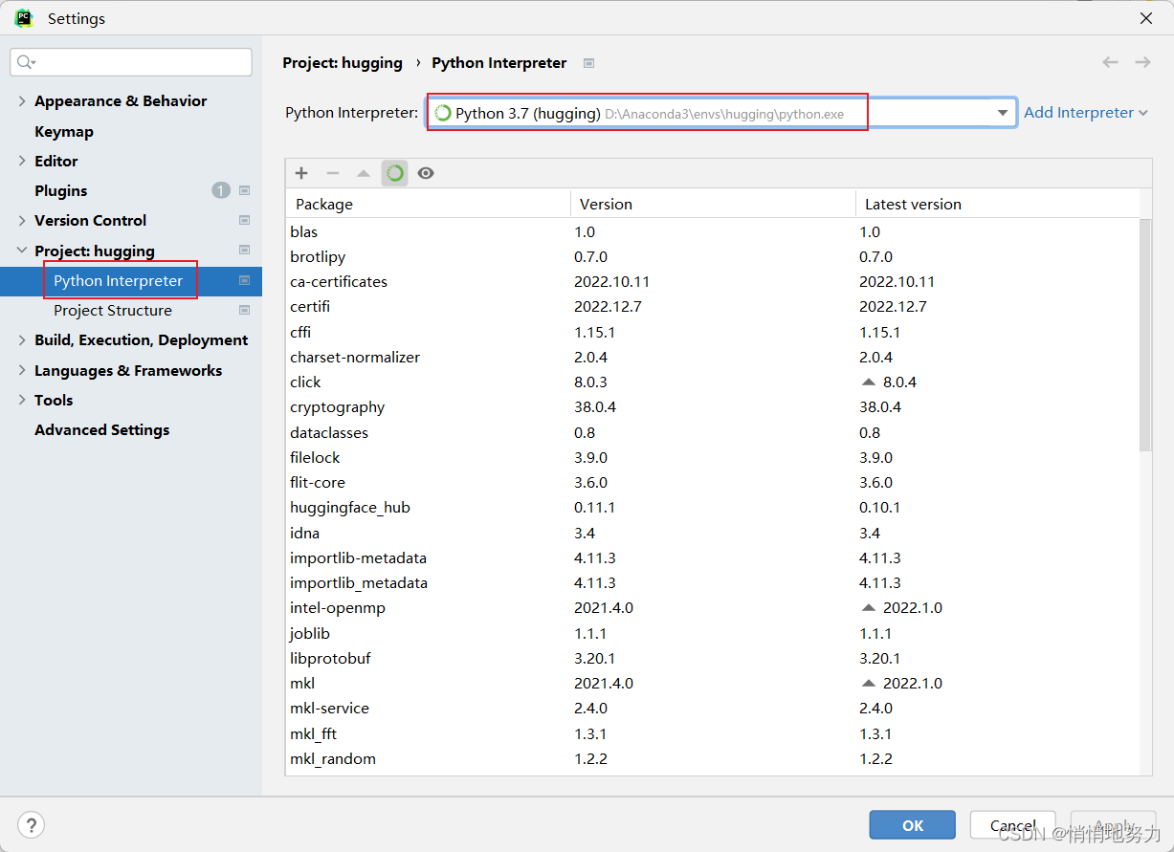
Task: Open Plugins settings page
Action: click(60, 190)
